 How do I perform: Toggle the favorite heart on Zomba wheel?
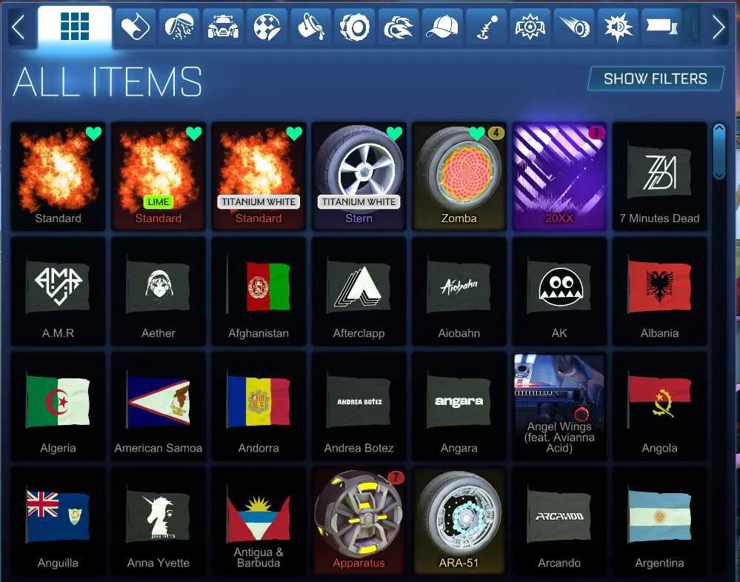[x=476, y=133]
